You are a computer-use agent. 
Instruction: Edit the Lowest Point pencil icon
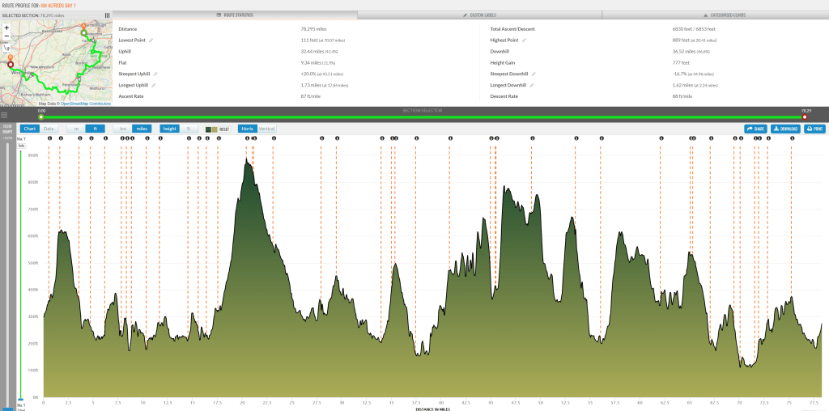click(151, 40)
